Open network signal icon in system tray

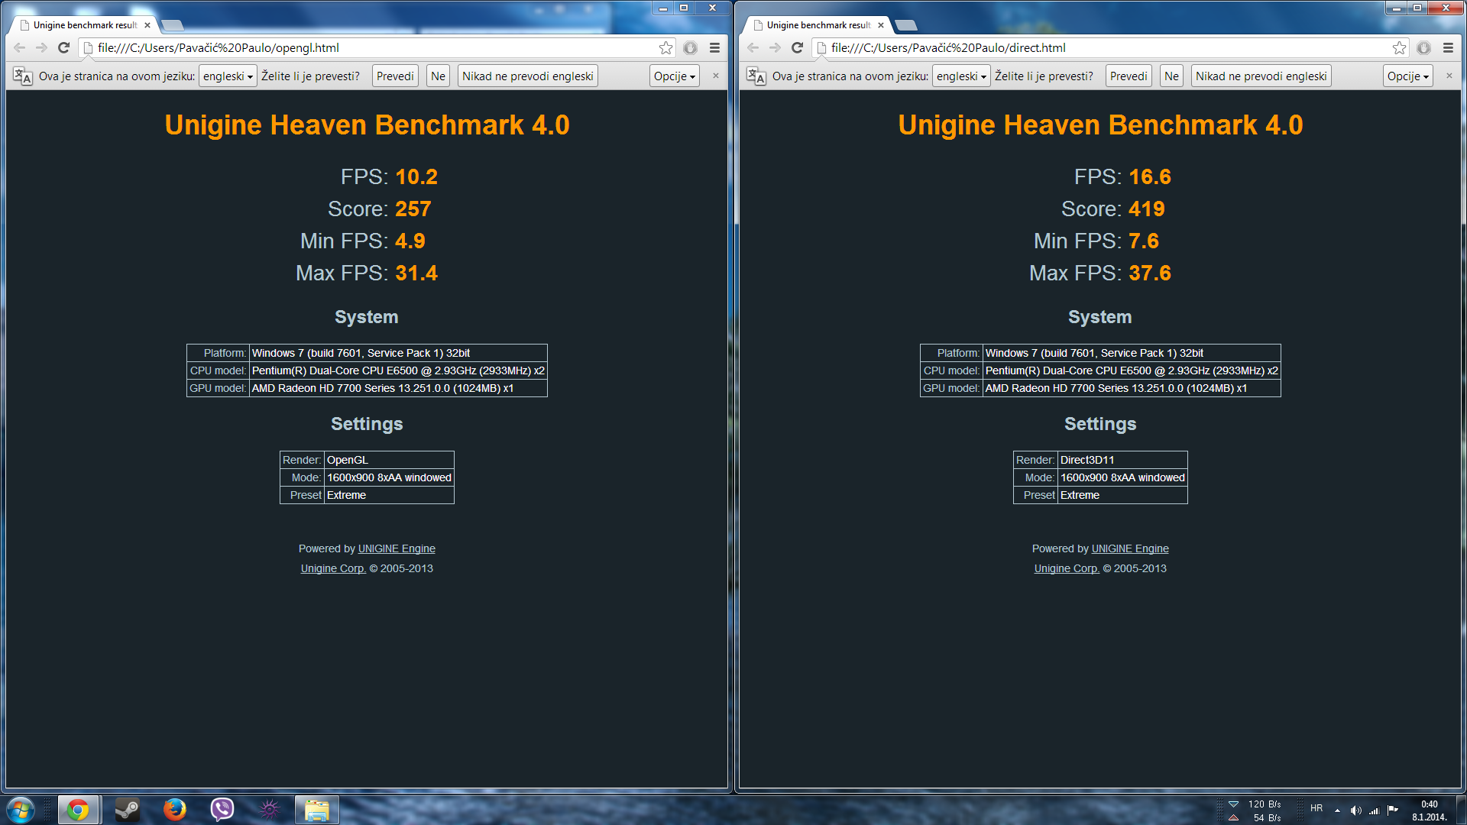[1374, 810]
